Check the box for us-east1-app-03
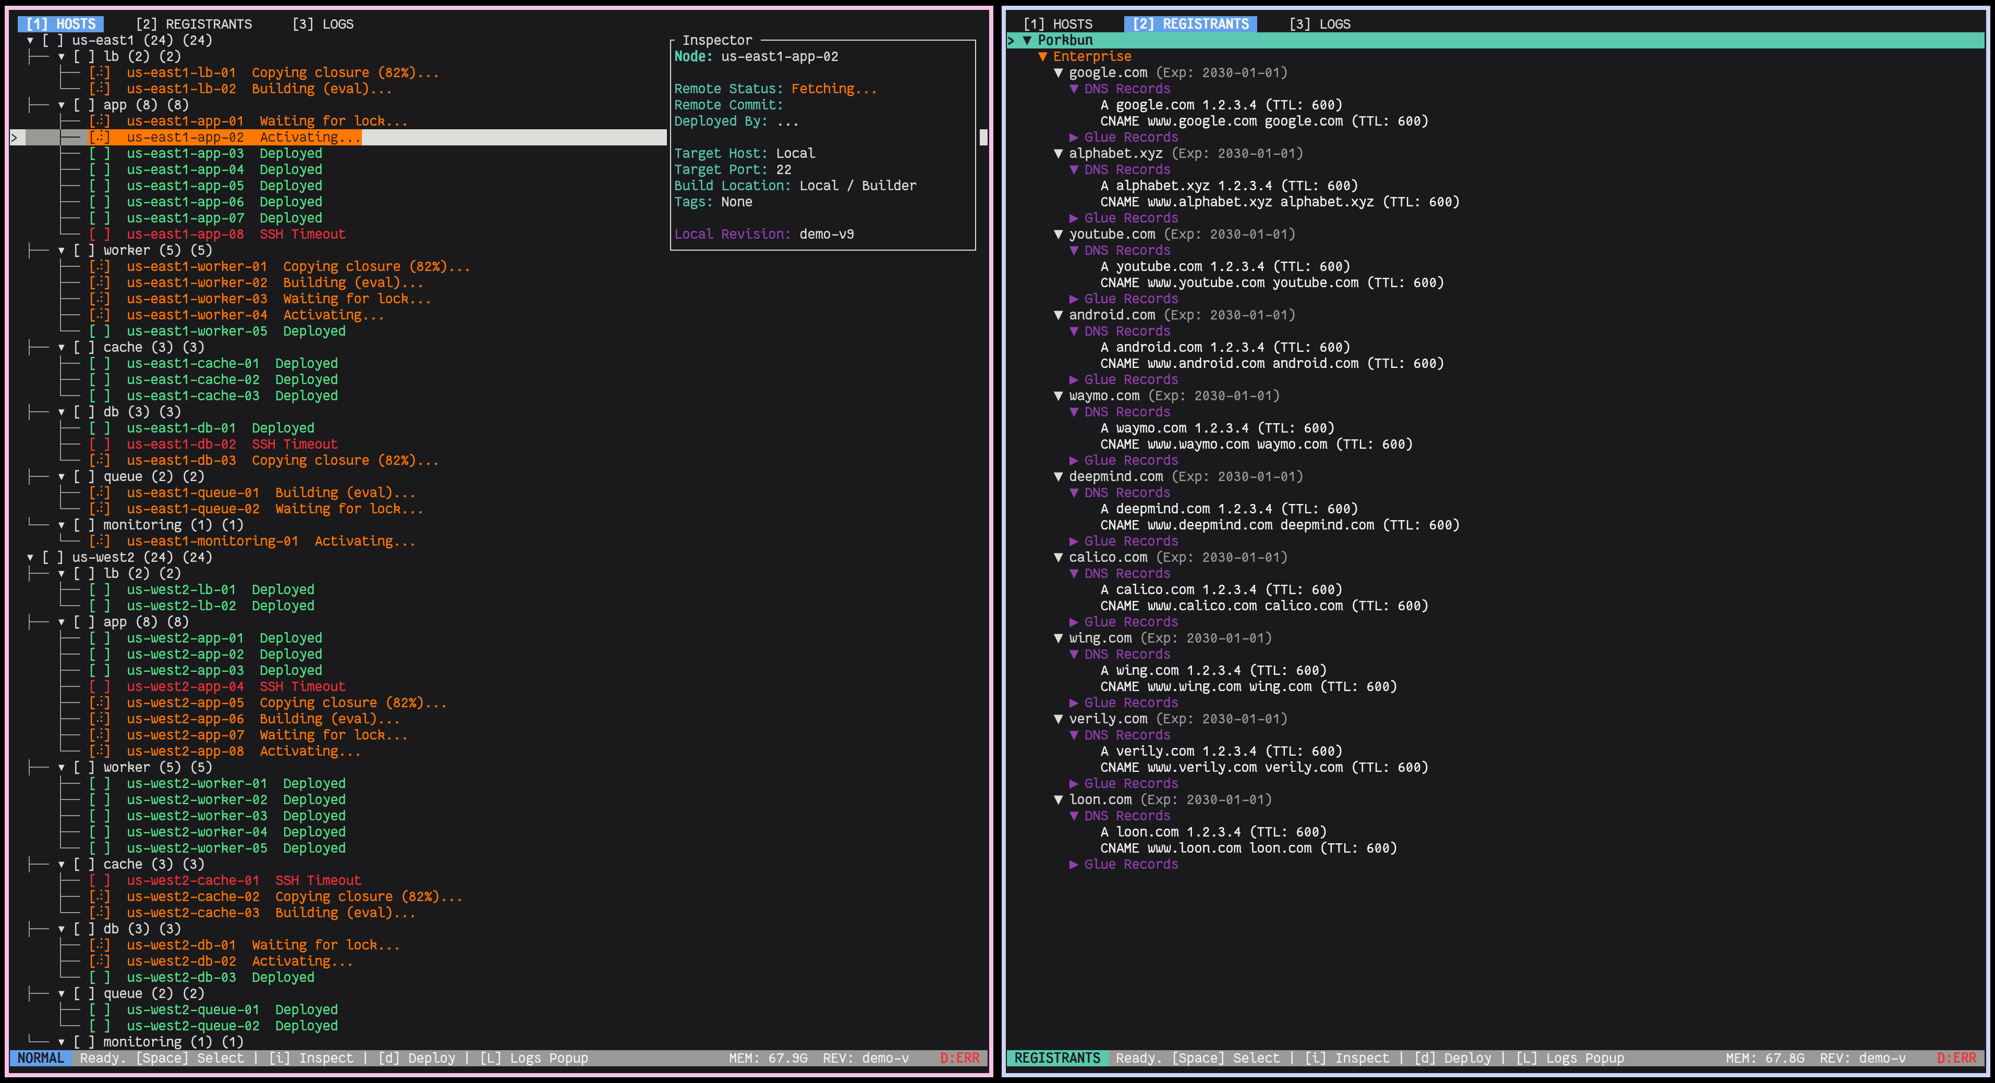The image size is (1995, 1083). click(x=99, y=153)
